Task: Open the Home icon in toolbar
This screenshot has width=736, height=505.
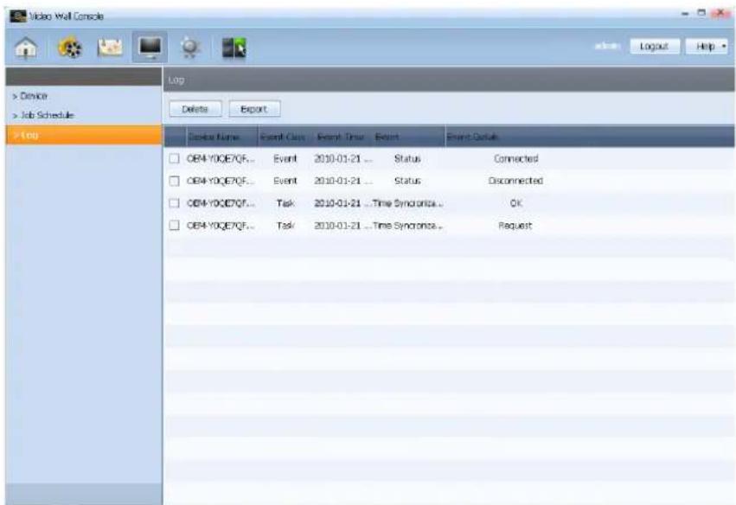Action: (26, 48)
